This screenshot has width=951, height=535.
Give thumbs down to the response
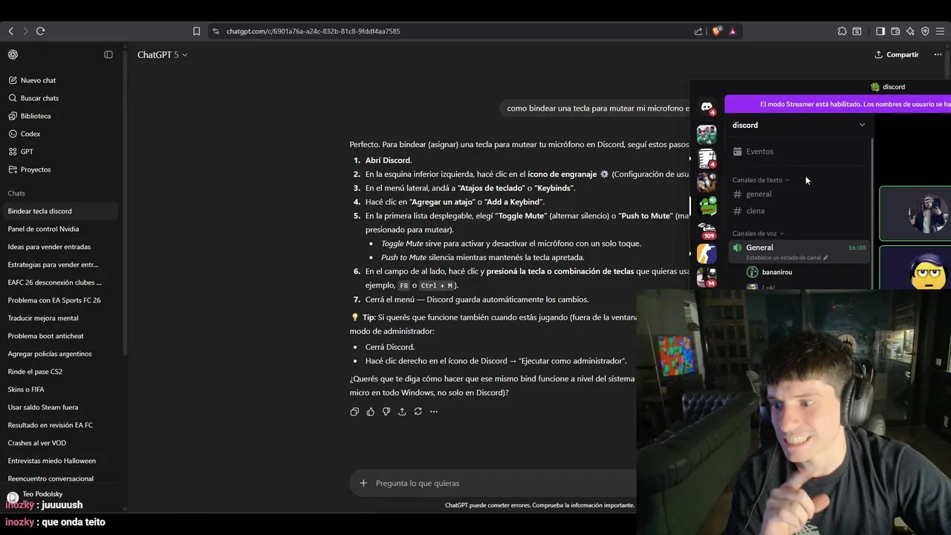point(386,412)
